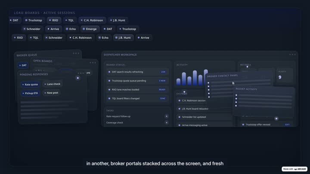This screenshot has height=174, width=310.
Task: Select the Arrive chip between Schneider and Echo
Action: pyautogui.click(x=53, y=29)
